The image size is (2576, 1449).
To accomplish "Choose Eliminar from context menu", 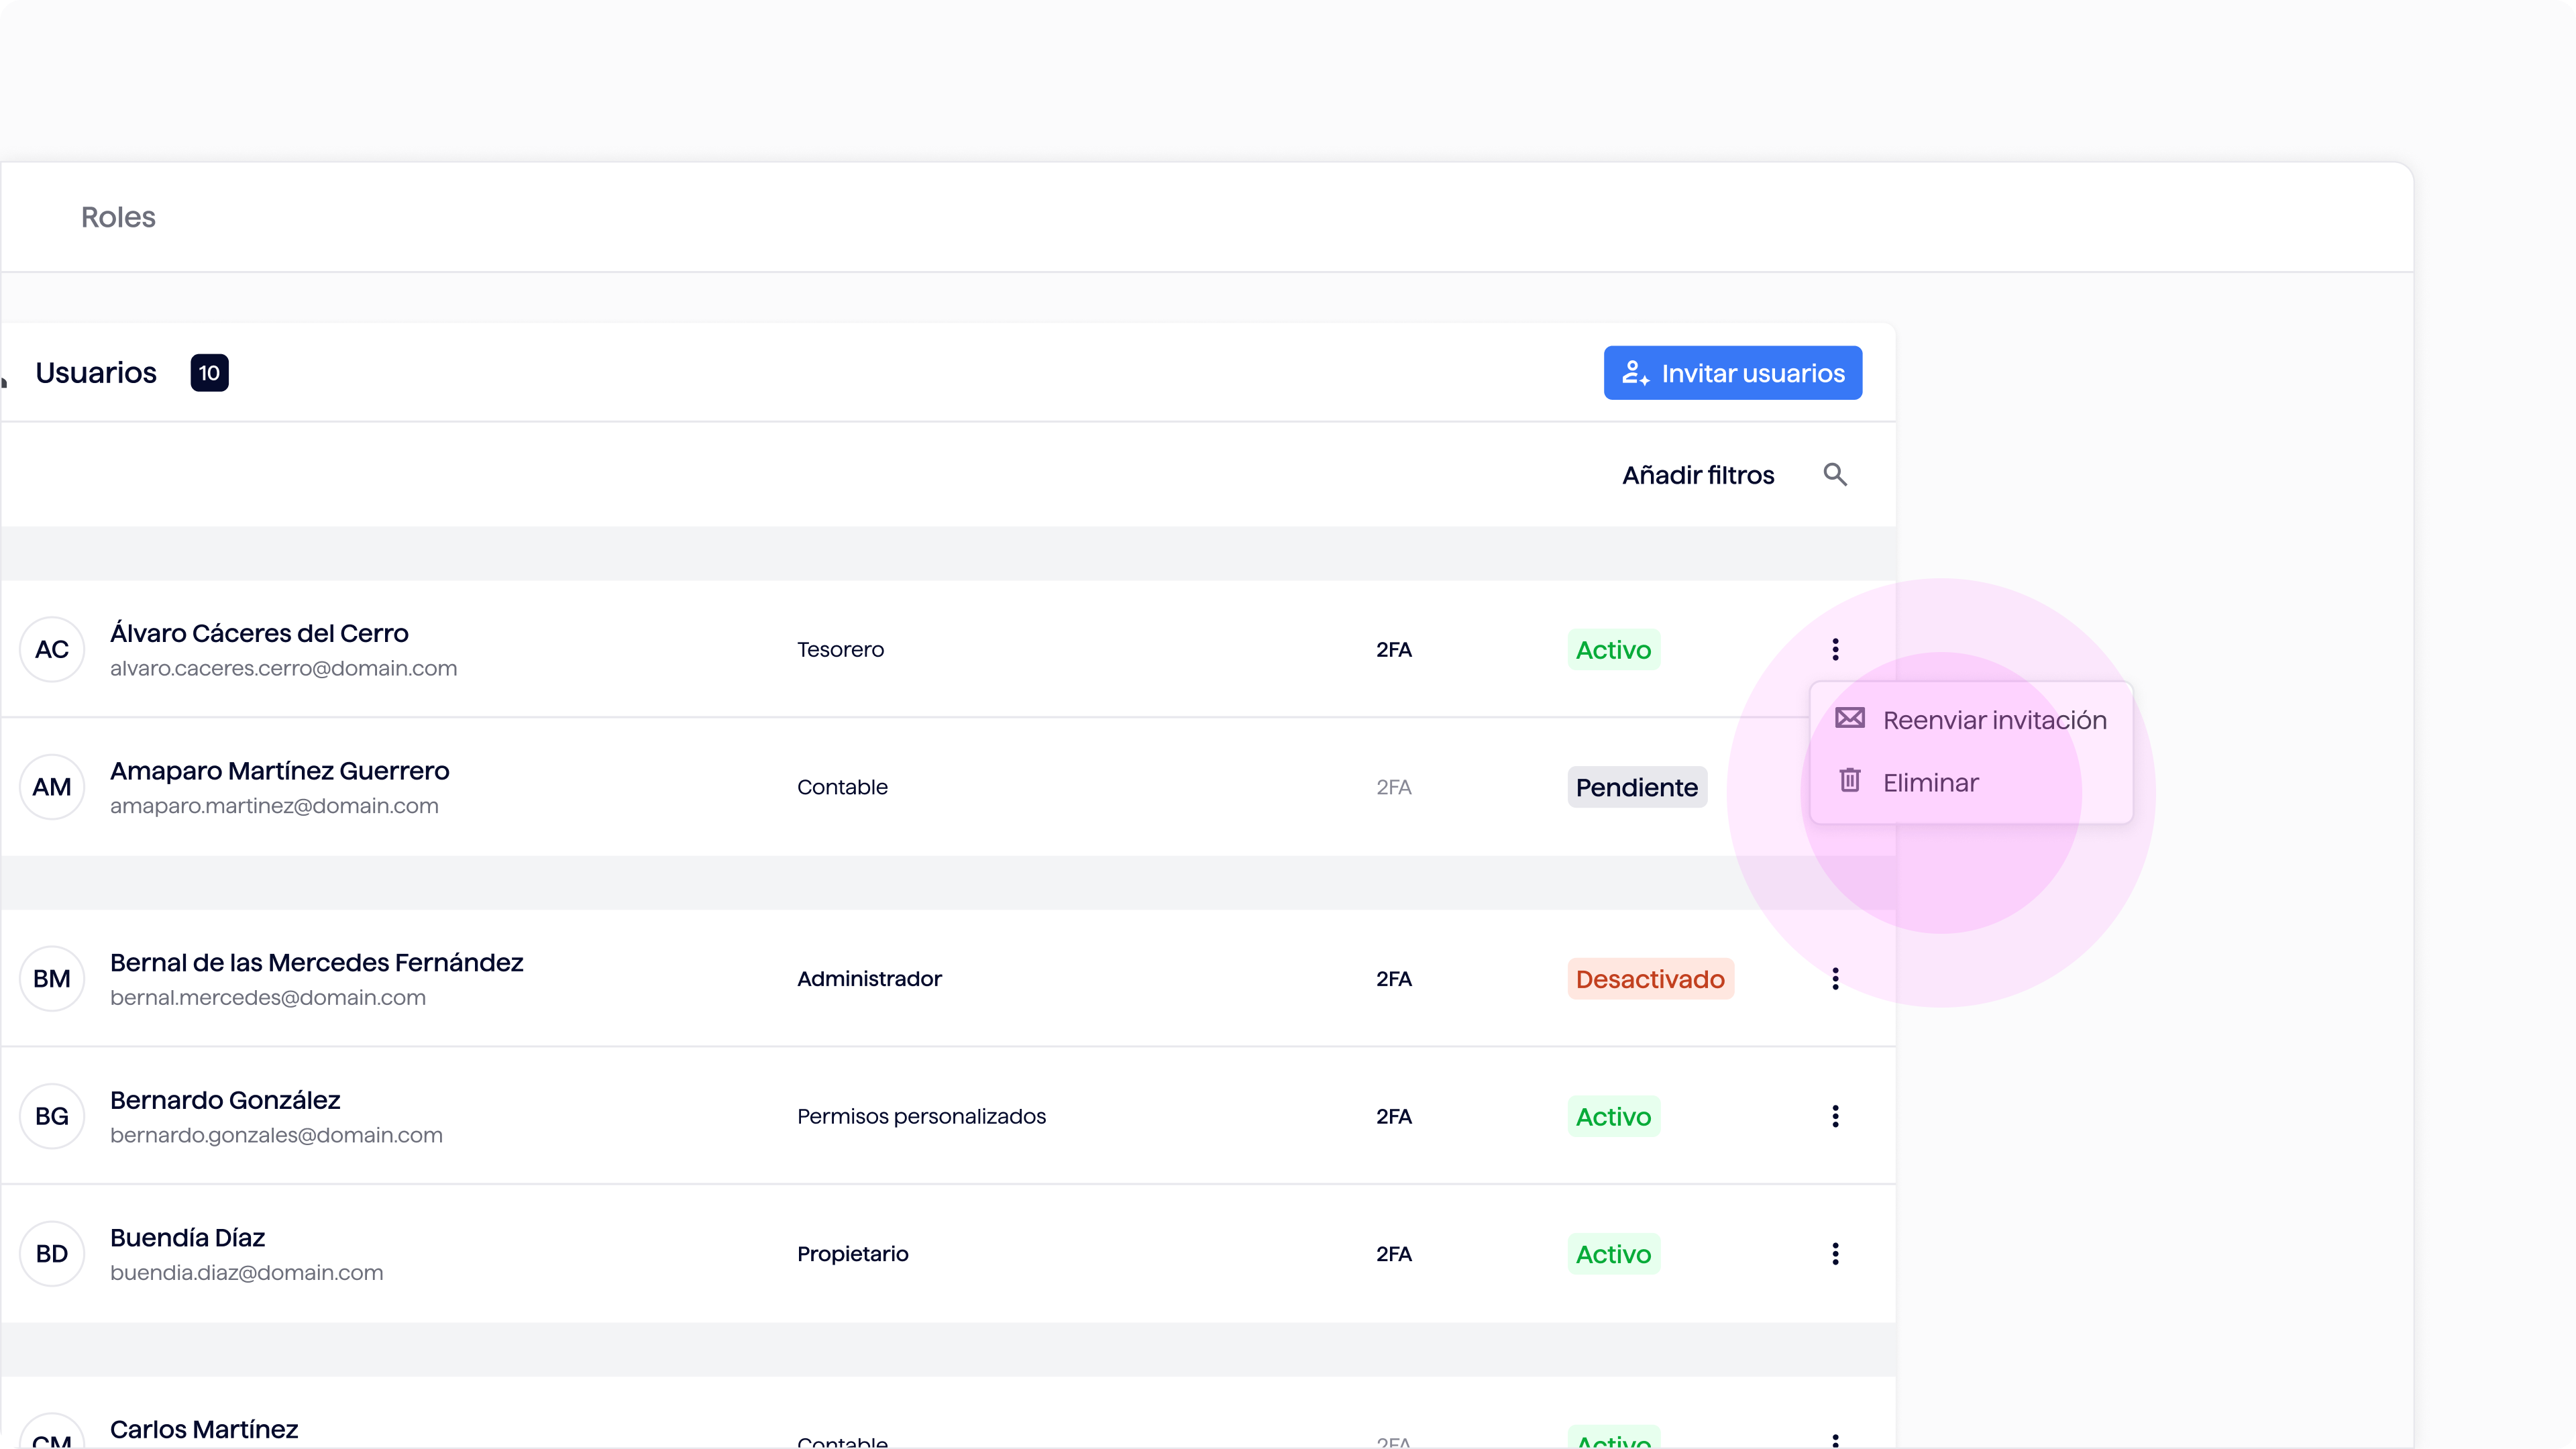I will coord(1929,783).
